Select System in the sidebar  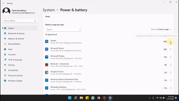click(20, 28)
